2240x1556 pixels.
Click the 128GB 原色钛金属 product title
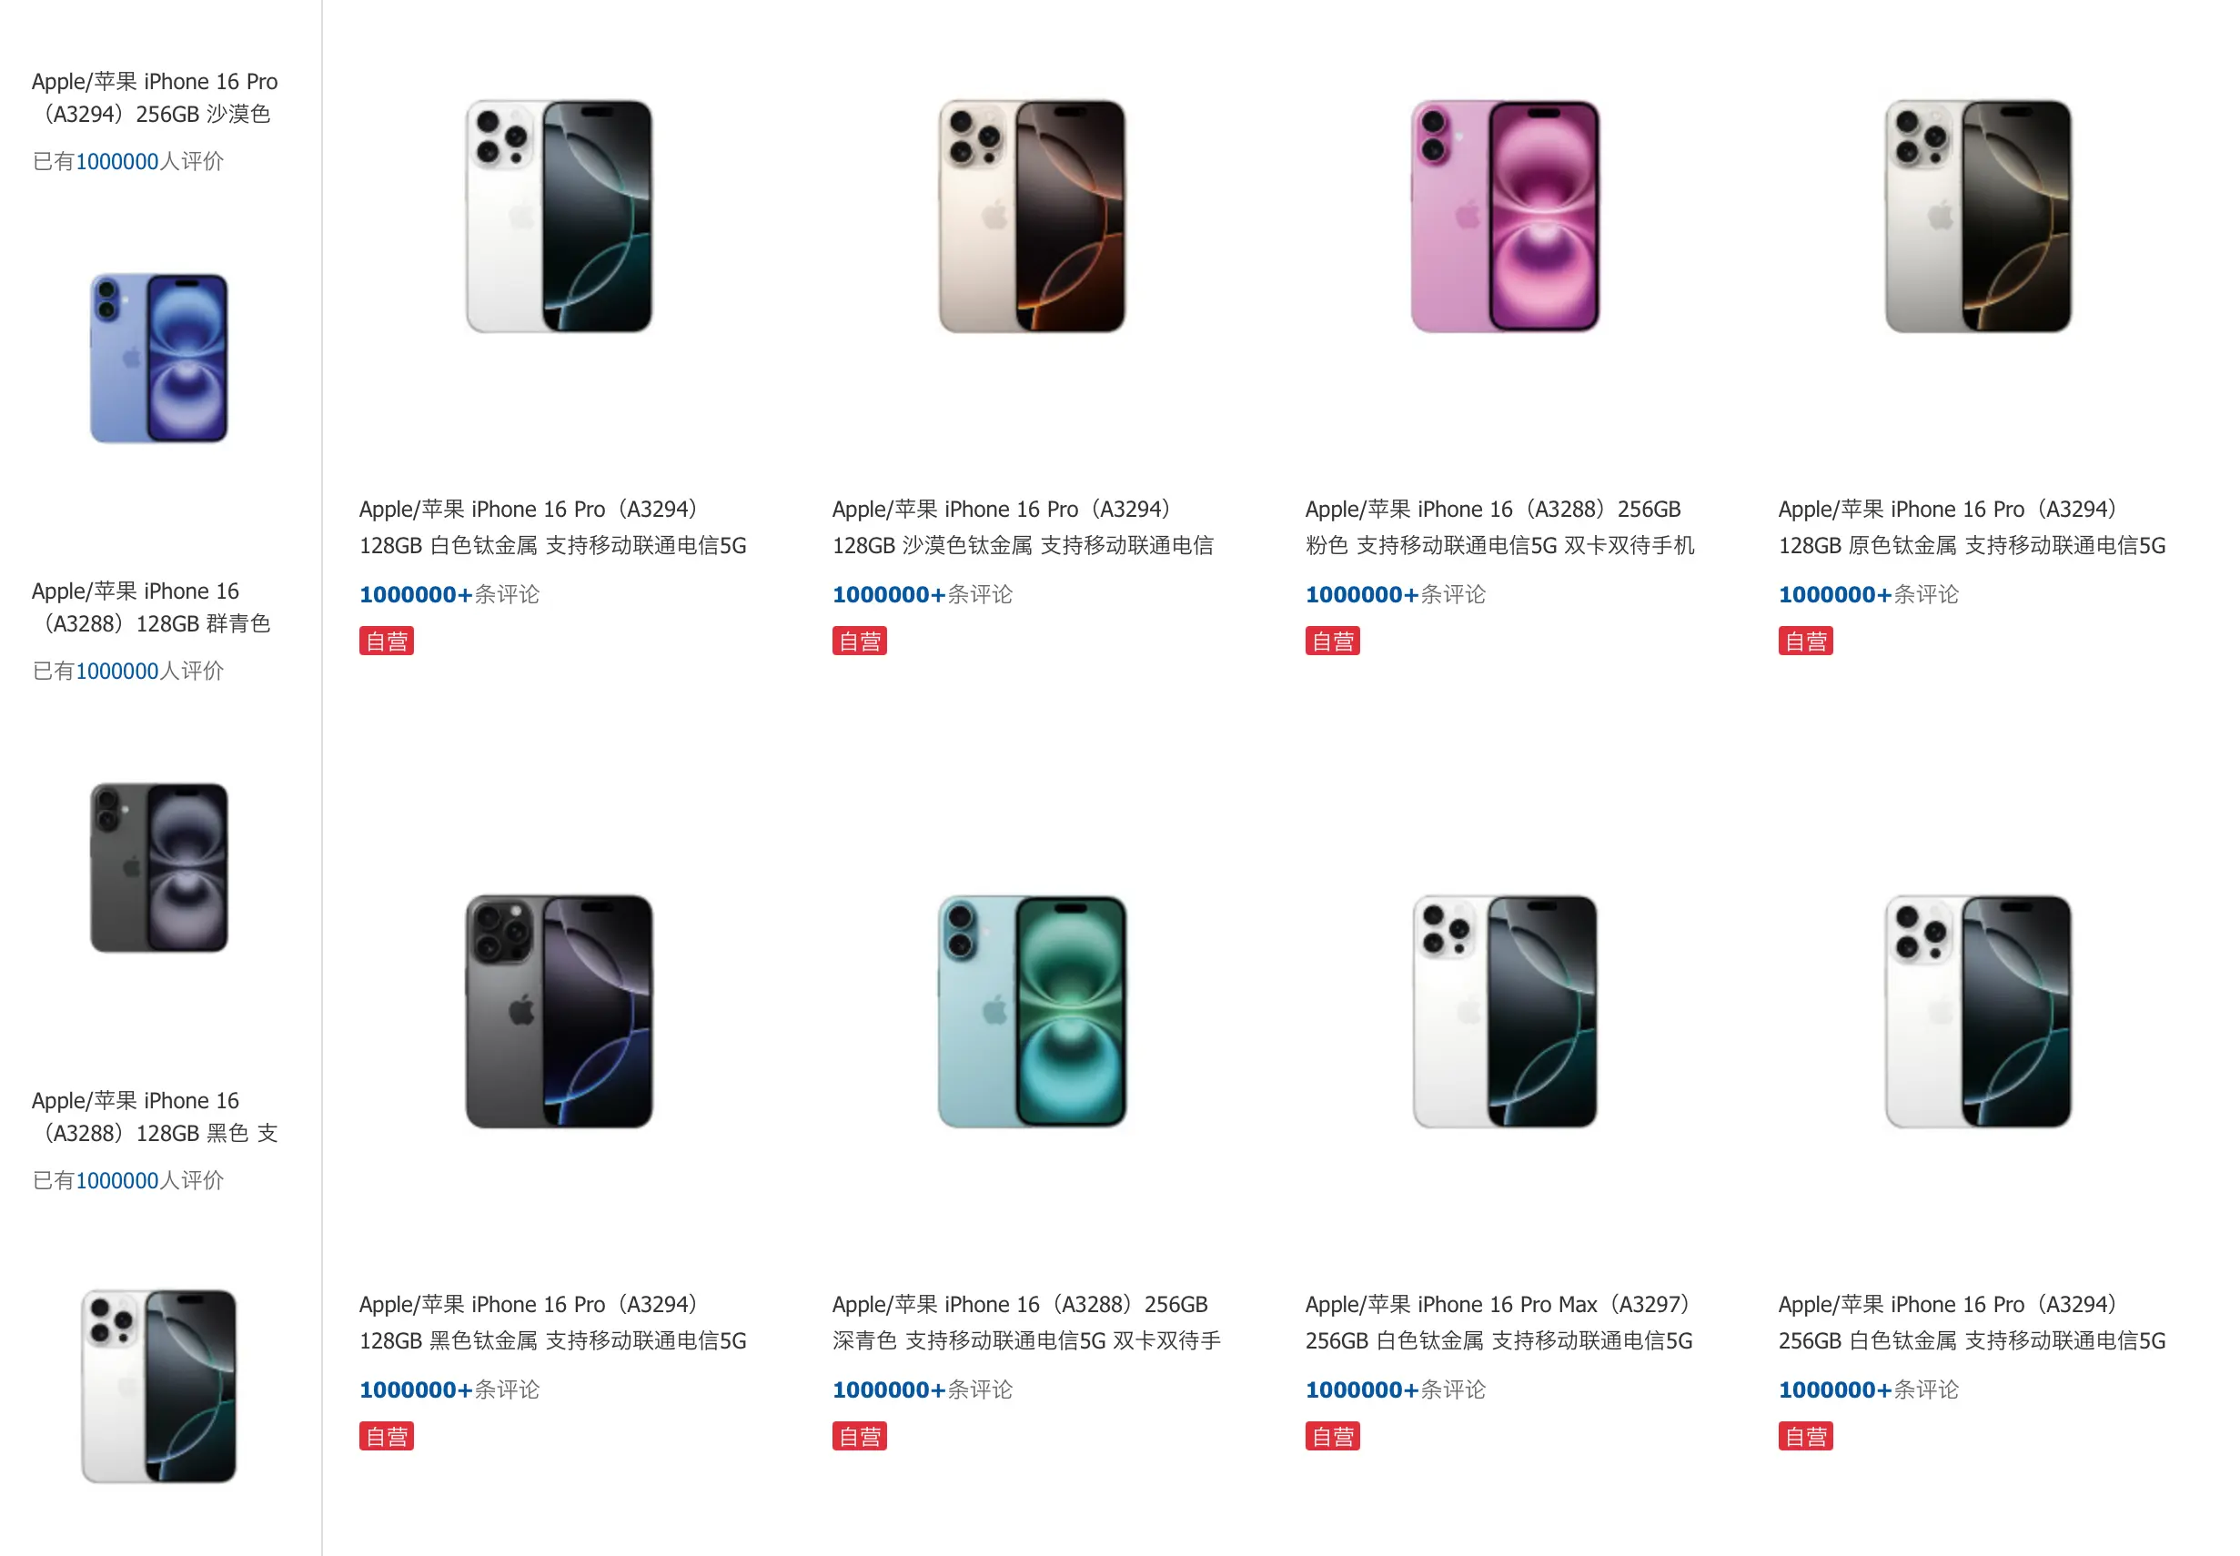(1971, 527)
